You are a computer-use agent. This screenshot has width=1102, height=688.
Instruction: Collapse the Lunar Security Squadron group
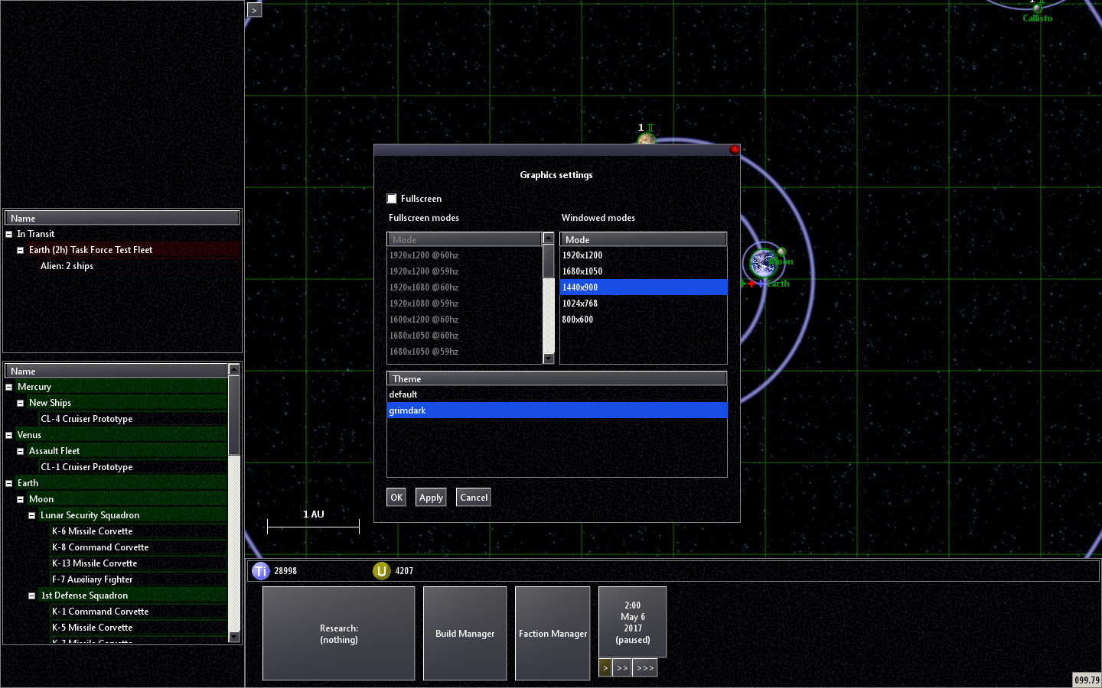(x=32, y=516)
